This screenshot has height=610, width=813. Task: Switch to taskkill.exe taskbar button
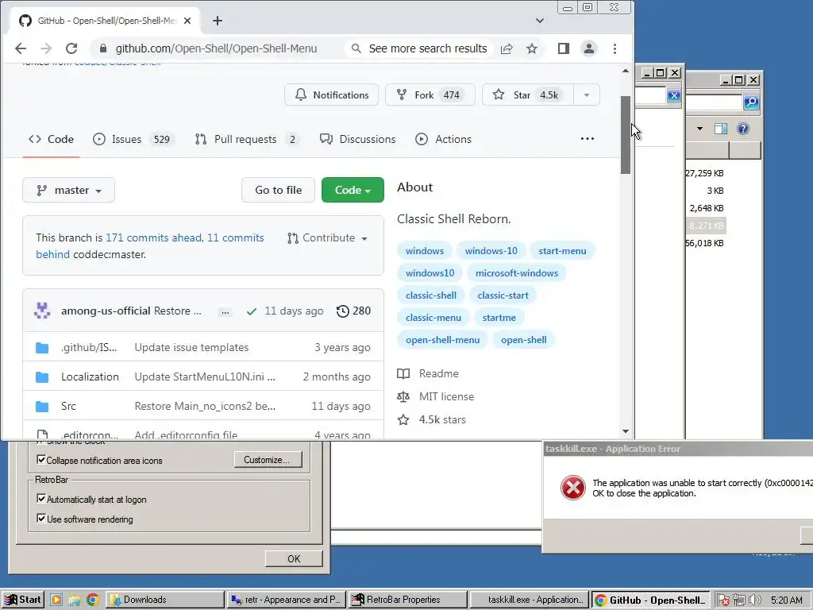(x=529, y=600)
